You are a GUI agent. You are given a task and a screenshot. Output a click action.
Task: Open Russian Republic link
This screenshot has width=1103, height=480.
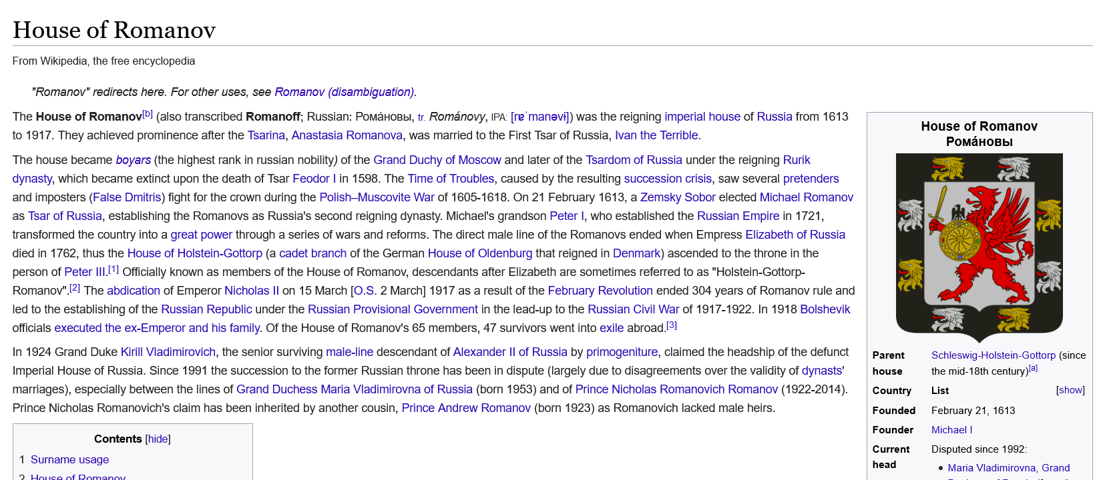206,309
